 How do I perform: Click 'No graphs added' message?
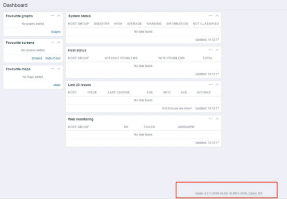[33, 24]
